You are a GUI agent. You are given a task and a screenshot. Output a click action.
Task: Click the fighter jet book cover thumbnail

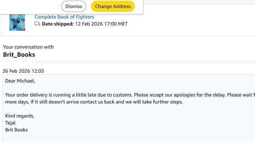[17, 22]
